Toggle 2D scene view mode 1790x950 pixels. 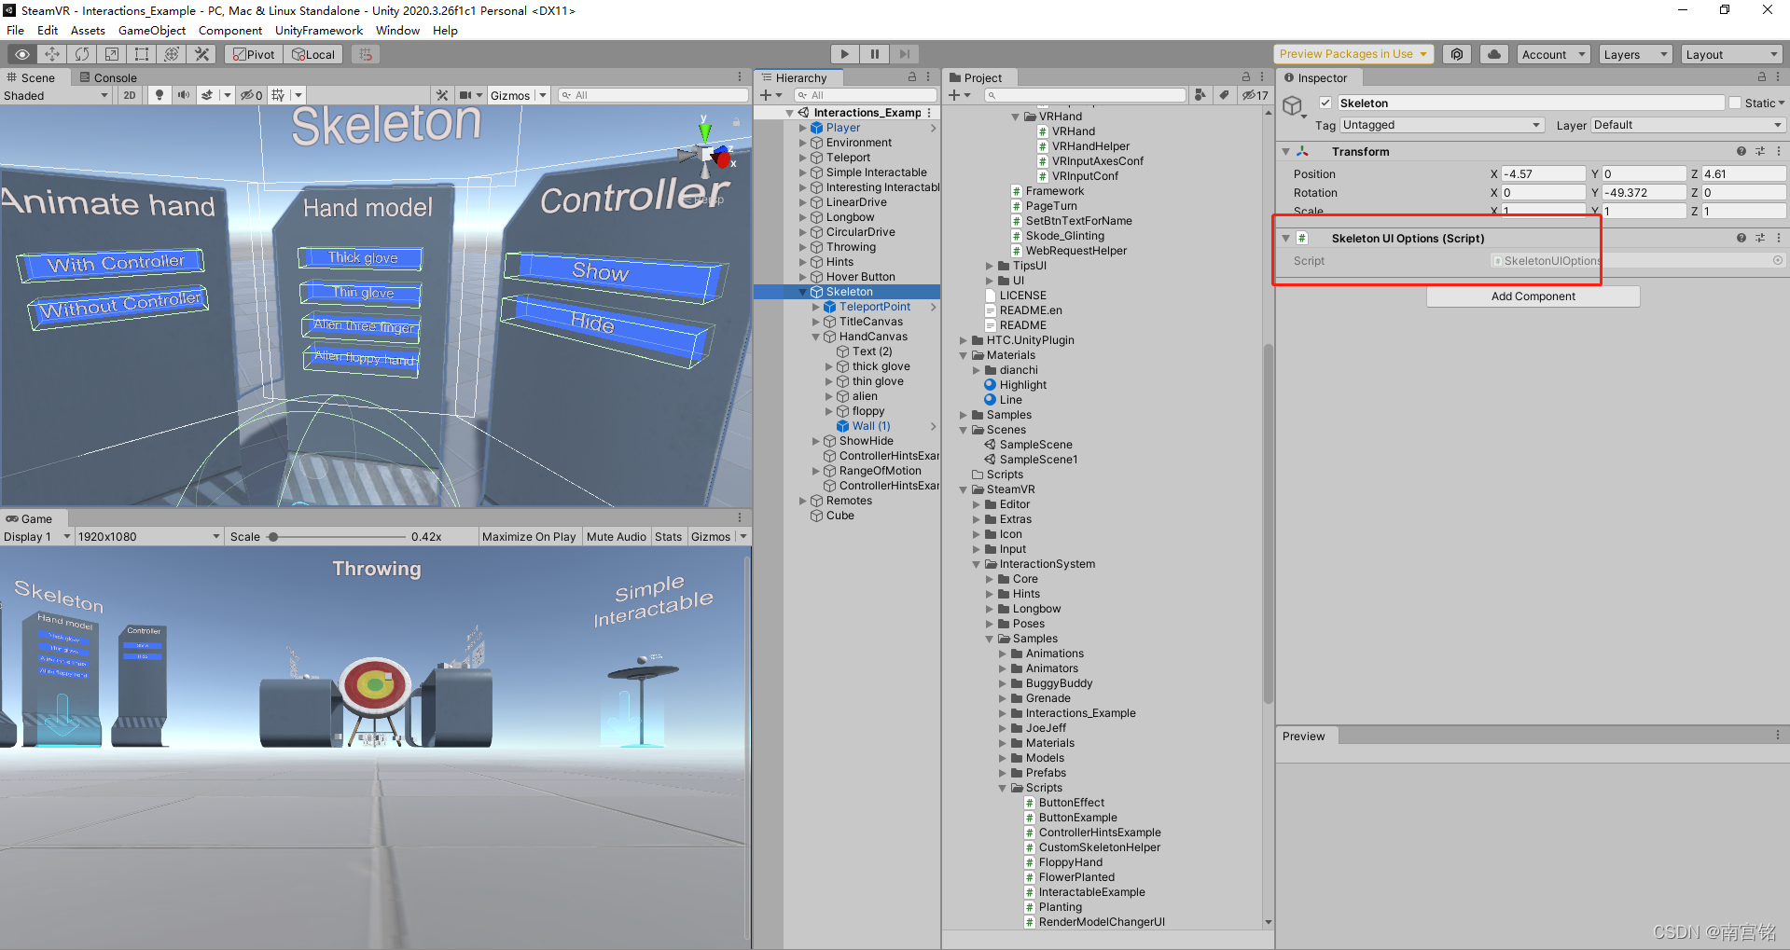click(130, 95)
